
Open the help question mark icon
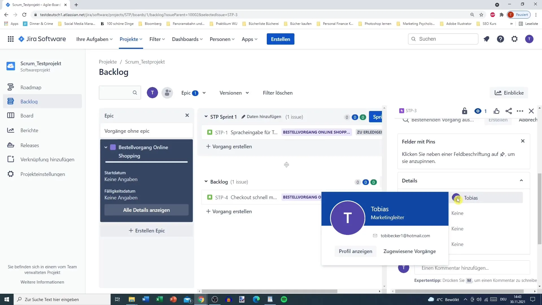501,39
